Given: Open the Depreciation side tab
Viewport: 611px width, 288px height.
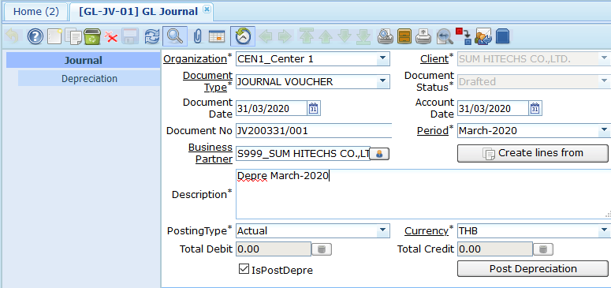Looking at the screenshot, I should tap(89, 78).
